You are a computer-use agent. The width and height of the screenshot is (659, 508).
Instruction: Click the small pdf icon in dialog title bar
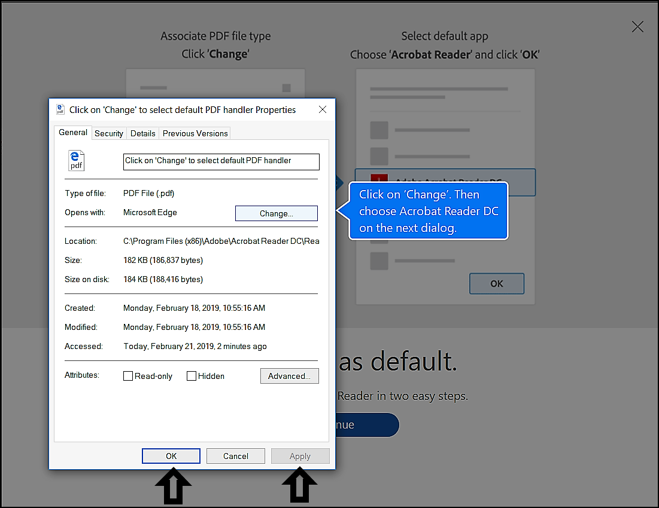[x=60, y=109]
